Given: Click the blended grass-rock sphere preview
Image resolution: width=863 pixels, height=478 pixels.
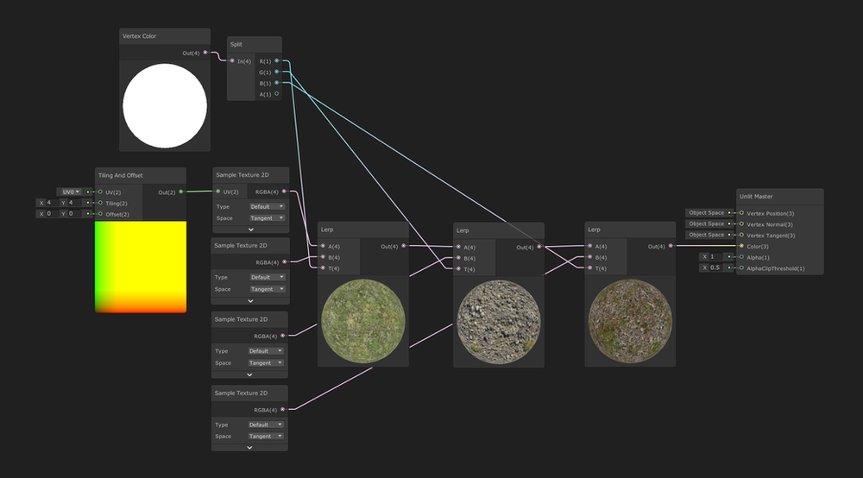Looking at the screenshot, I should (630, 321).
